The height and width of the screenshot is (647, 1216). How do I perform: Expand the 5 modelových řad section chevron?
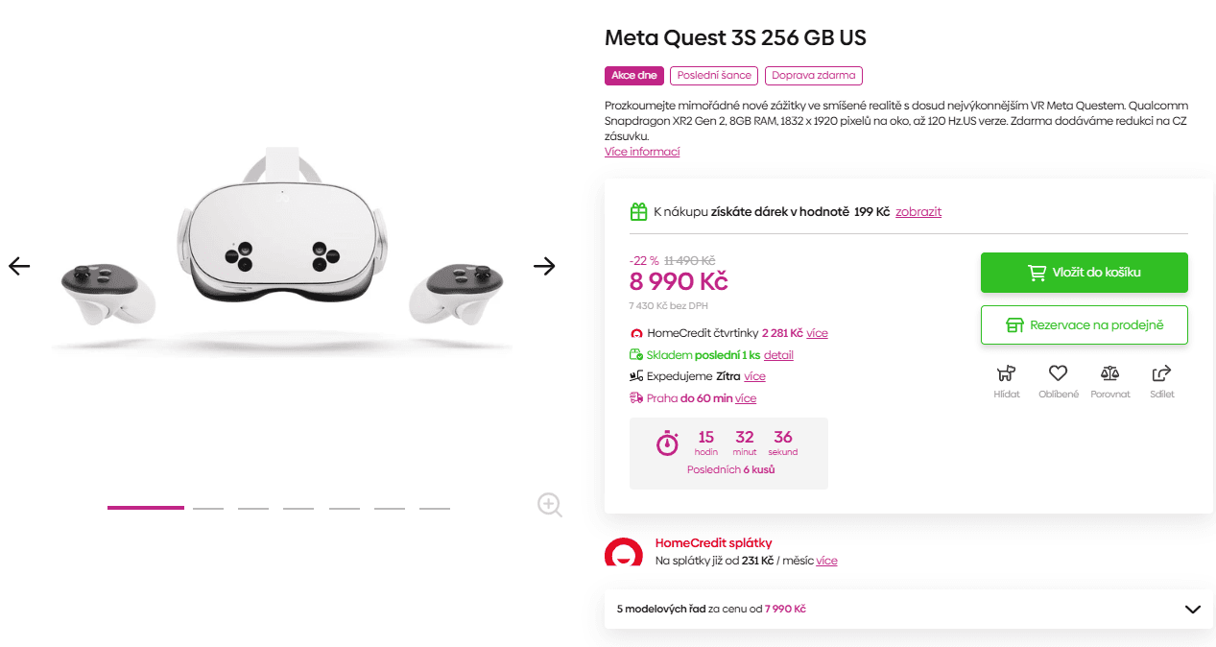pos(1192,609)
